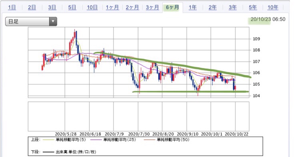Choose the 5日 range tab

point(72,7)
